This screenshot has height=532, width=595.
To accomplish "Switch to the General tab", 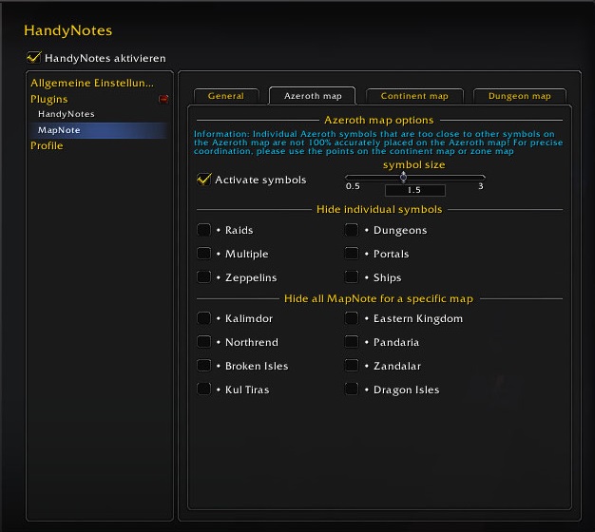I will coord(225,96).
